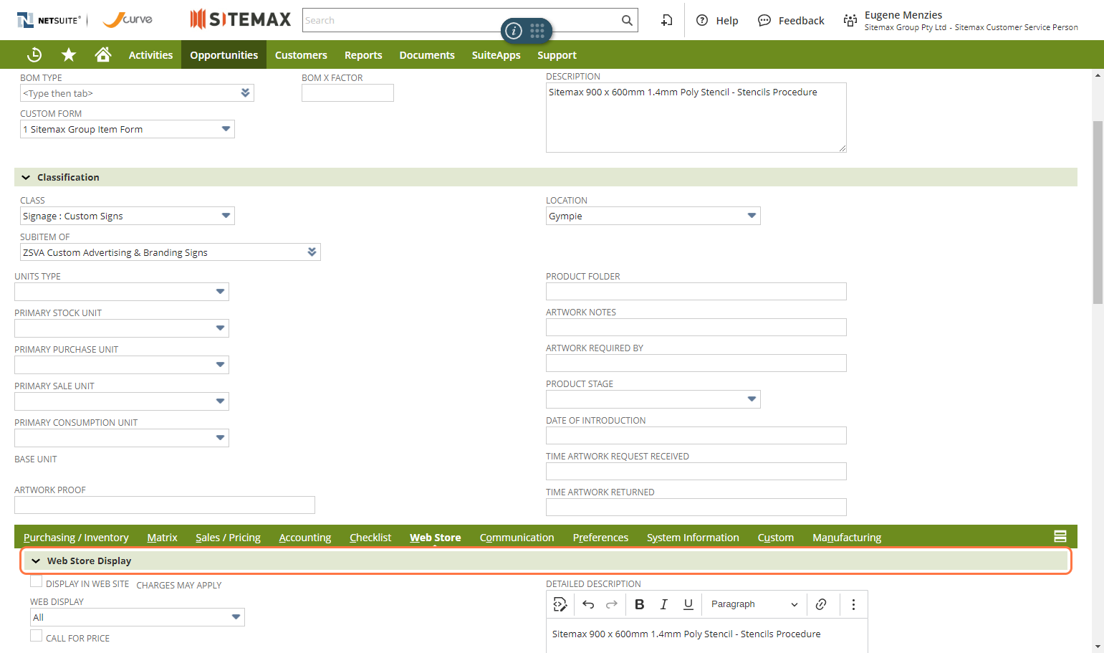This screenshot has height=653, width=1104.
Task: Toggle Underline formatting in the editor
Action: point(688,604)
